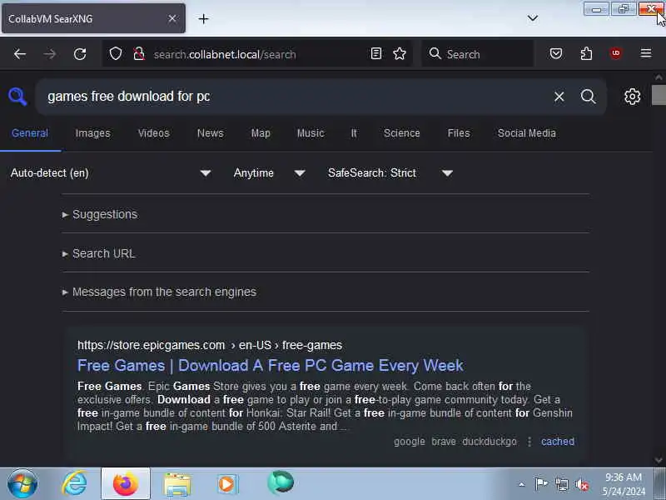Click the scrollbar down arrow

(659, 460)
